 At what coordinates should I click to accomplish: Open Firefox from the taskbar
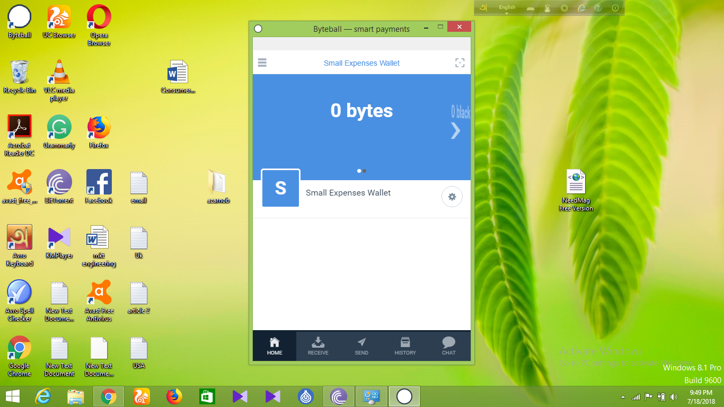[174, 396]
